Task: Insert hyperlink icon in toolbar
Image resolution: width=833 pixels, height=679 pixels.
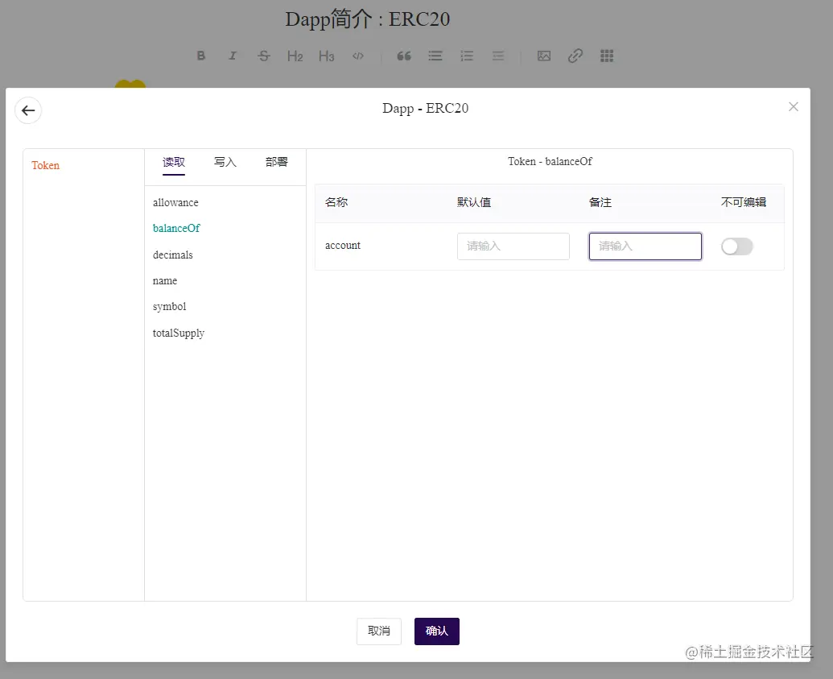Action: [x=575, y=56]
